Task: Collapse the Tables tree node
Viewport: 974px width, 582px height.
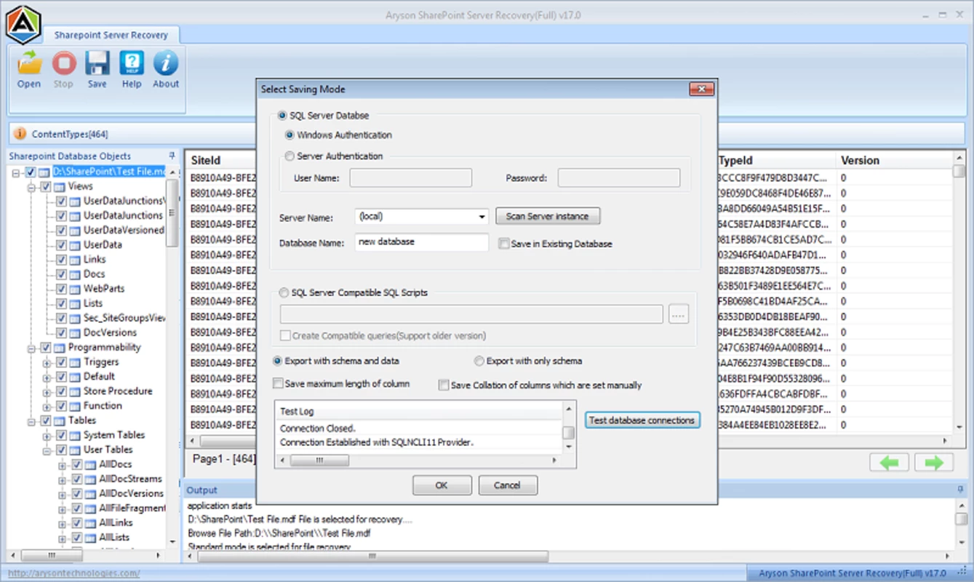Action: (x=32, y=420)
